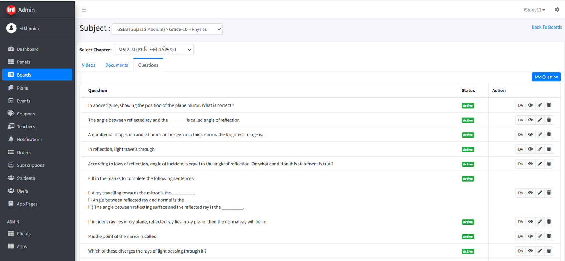Delete the 'In reflection, light travels through' question
This screenshot has width=565, height=261.
click(x=549, y=149)
